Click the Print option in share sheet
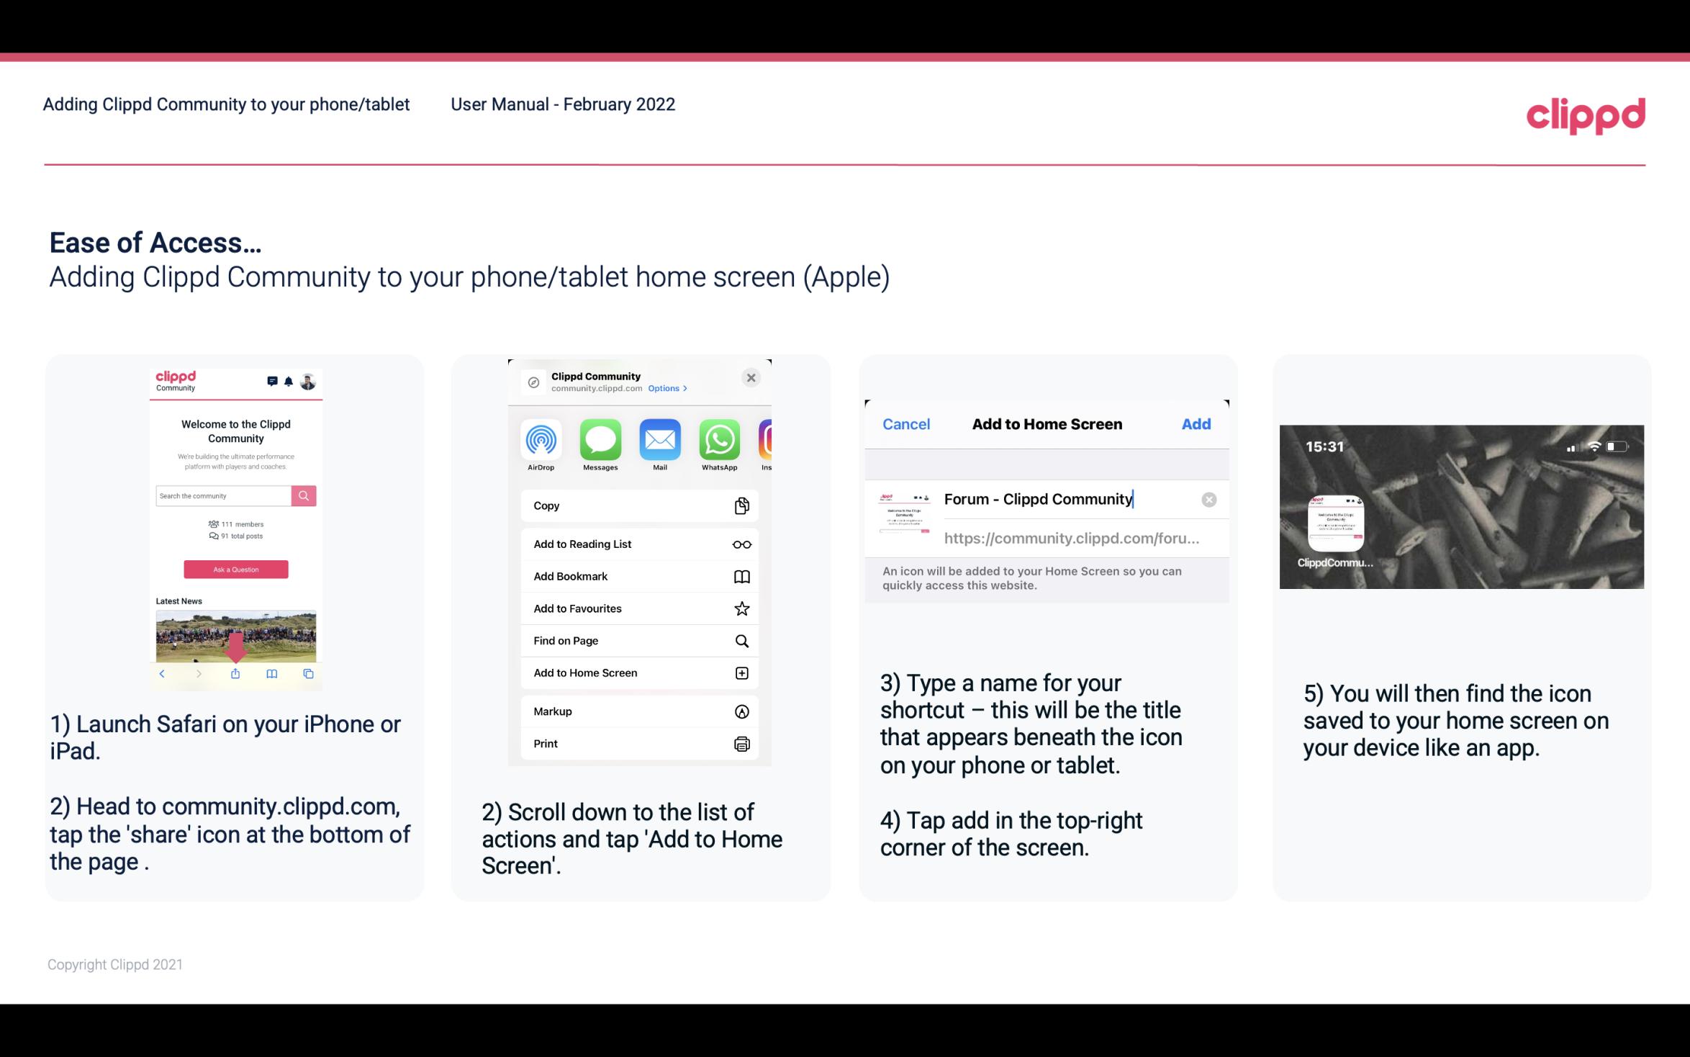 point(636,743)
